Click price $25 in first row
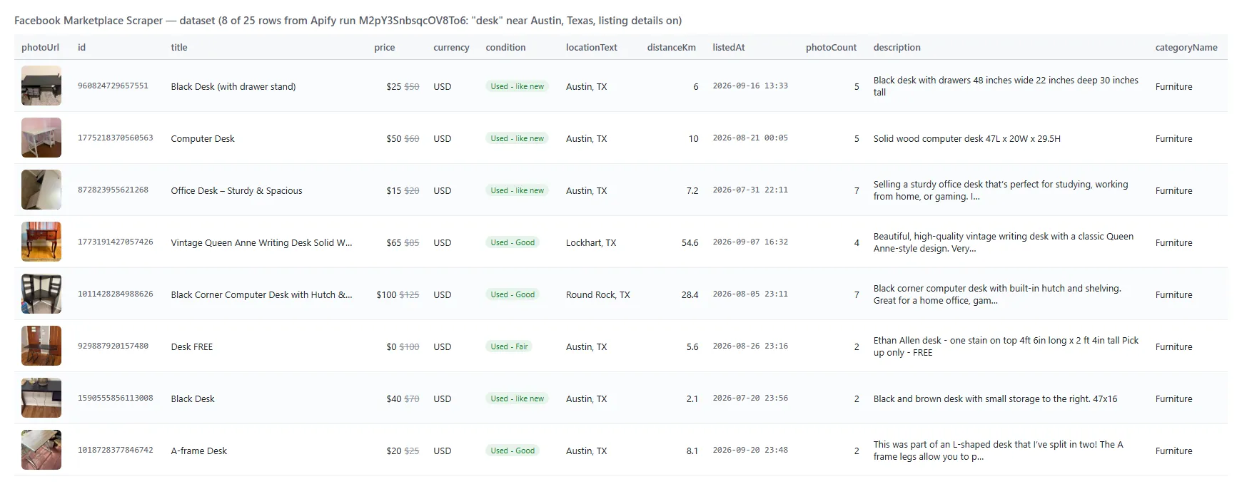This screenshot has height=489, width=1242. click(393, 86)
